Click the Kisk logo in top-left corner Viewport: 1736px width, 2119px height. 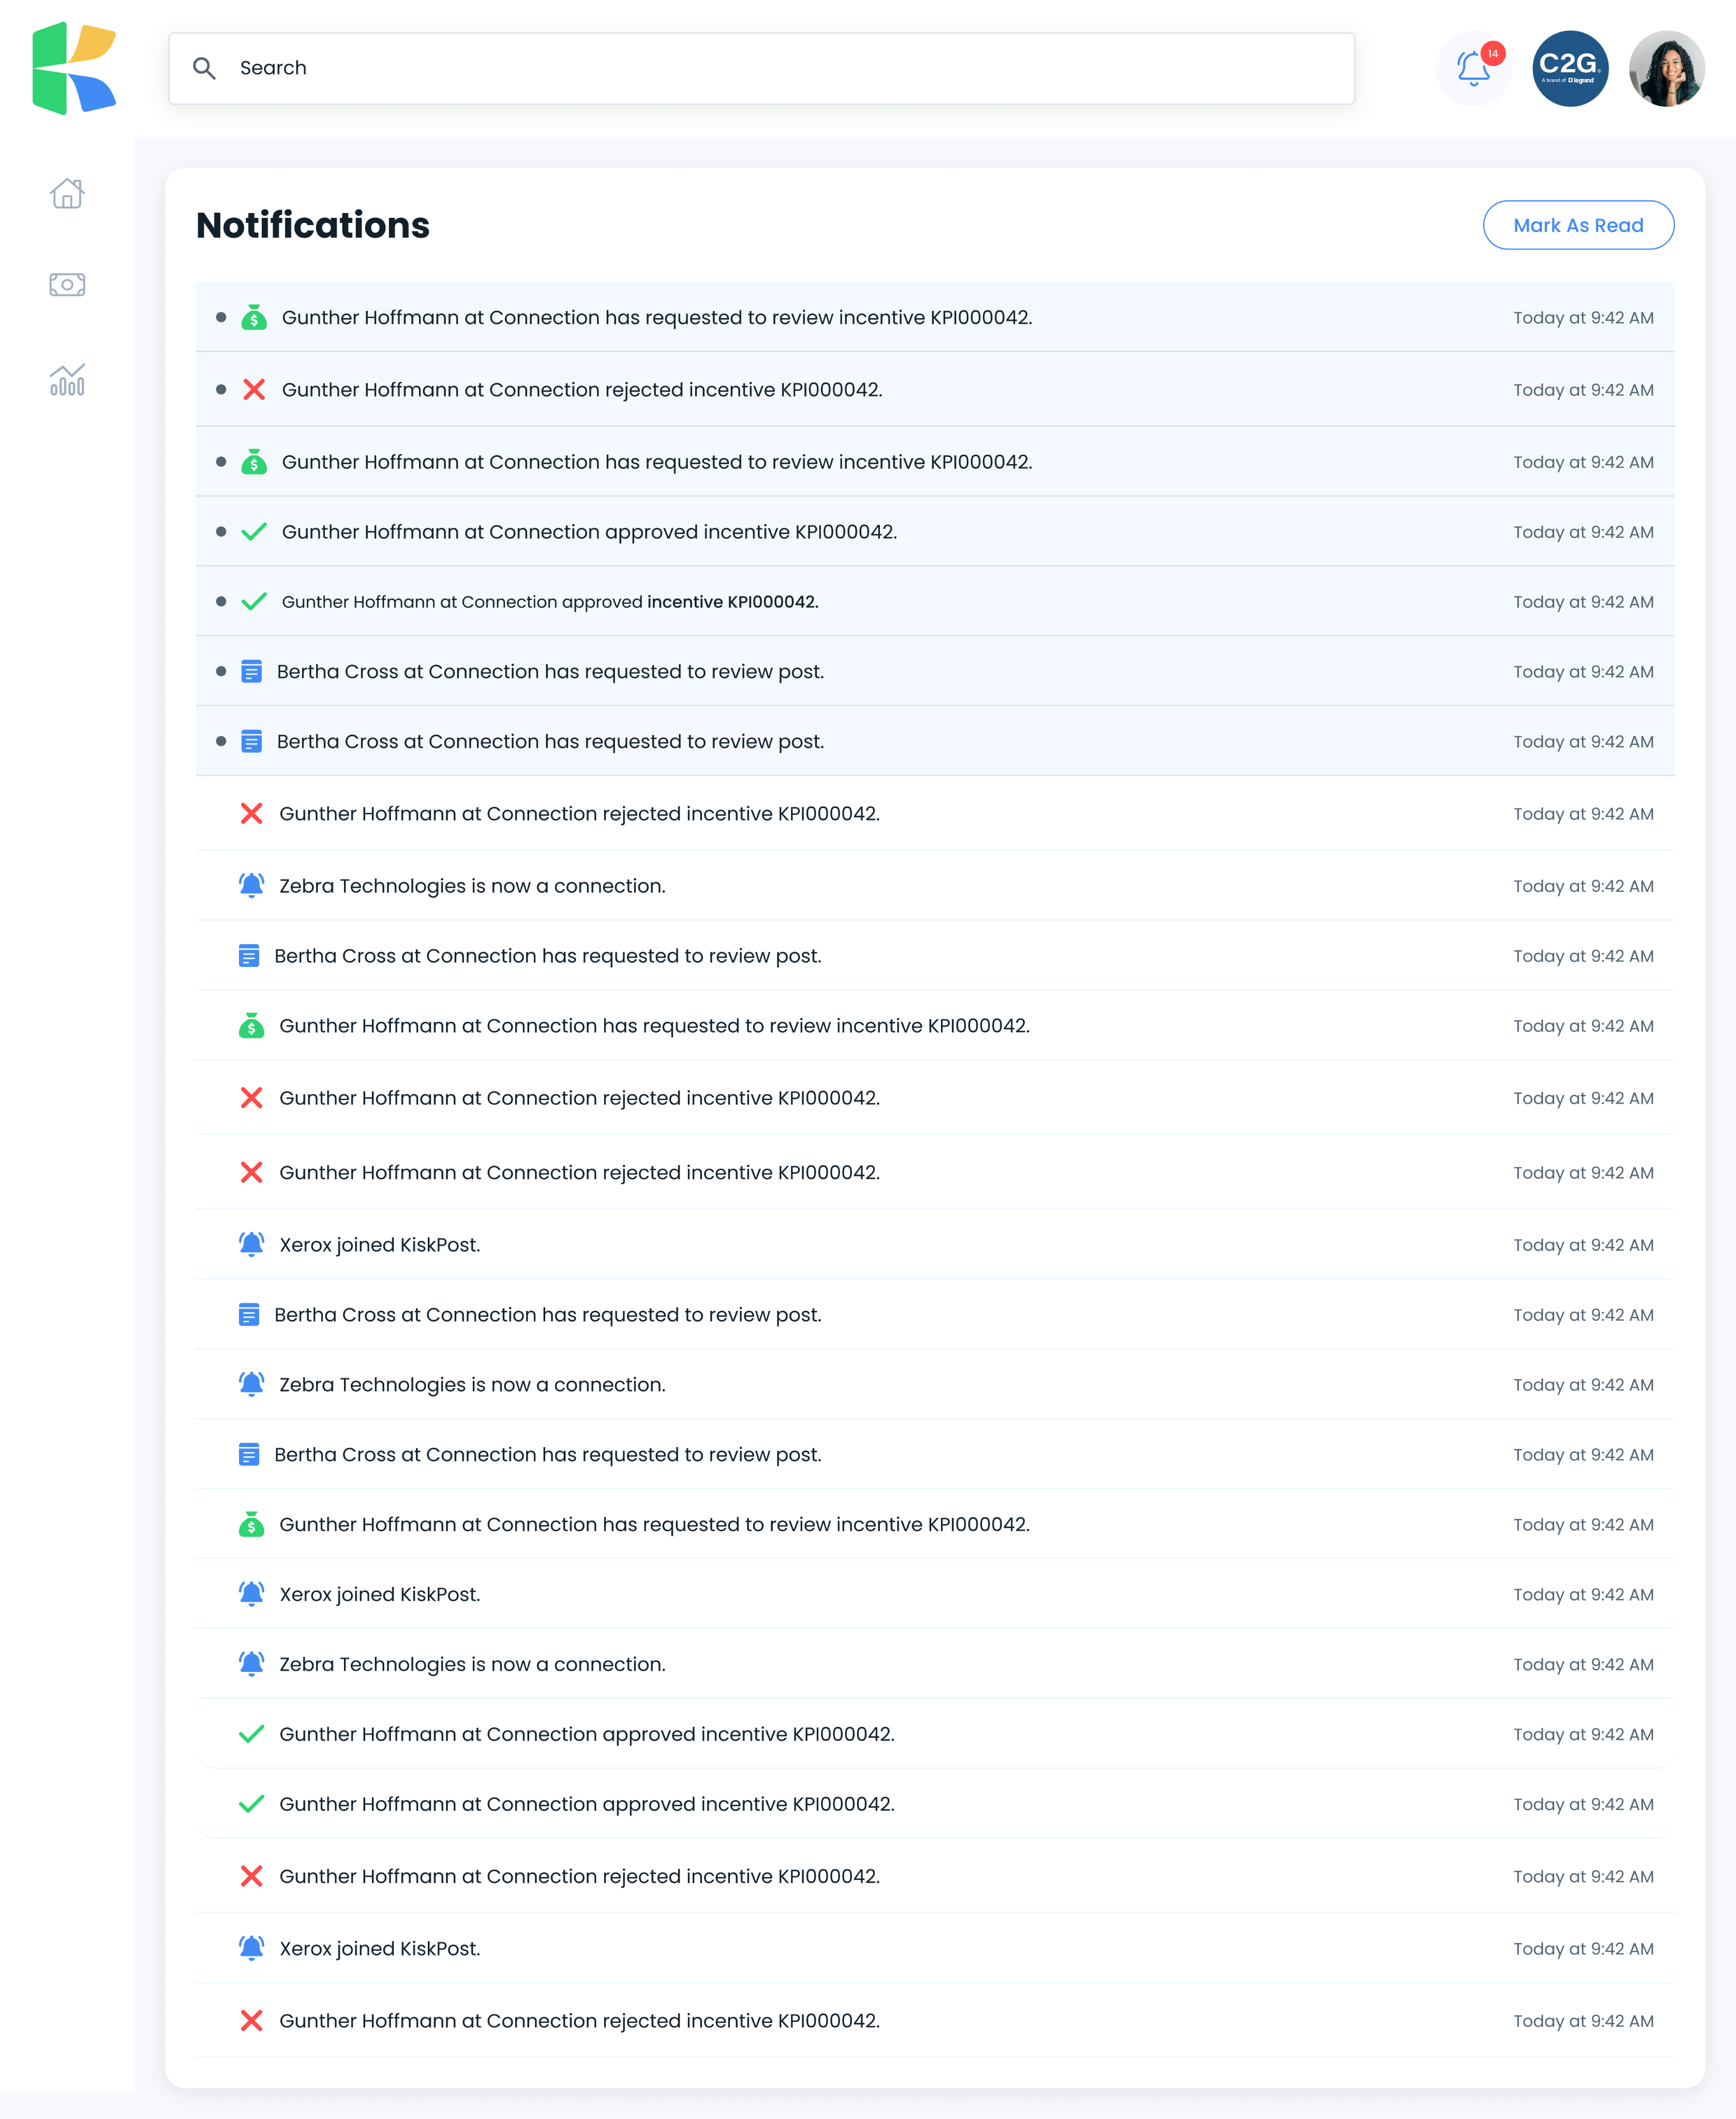click(74, 68)
